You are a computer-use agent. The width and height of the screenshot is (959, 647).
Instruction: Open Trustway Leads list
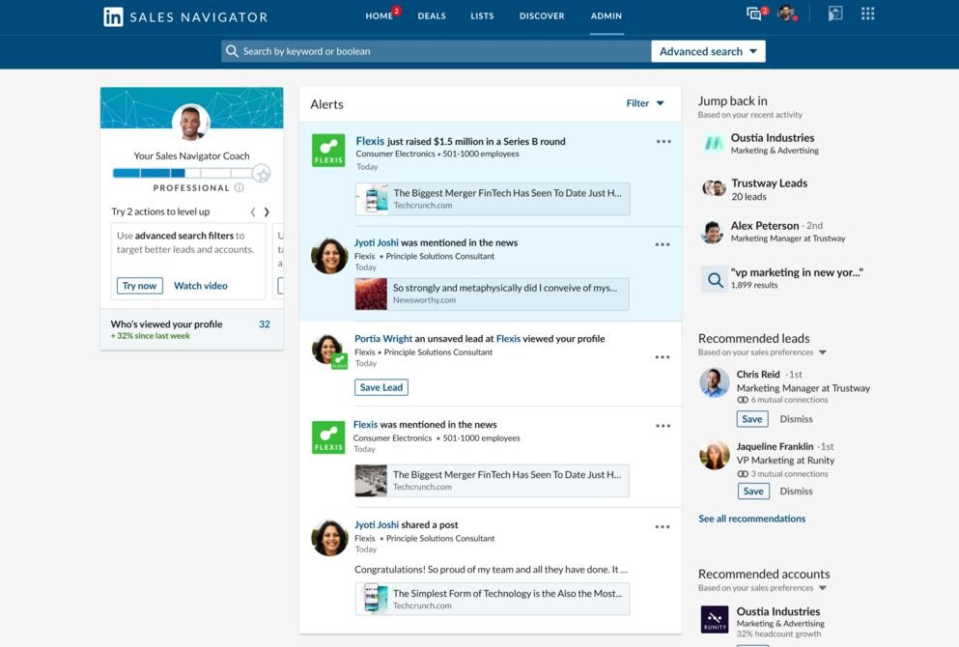click(x=769, y=183)
